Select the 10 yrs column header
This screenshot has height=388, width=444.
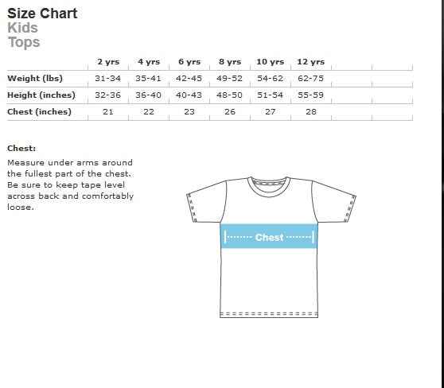click(270, 62)
